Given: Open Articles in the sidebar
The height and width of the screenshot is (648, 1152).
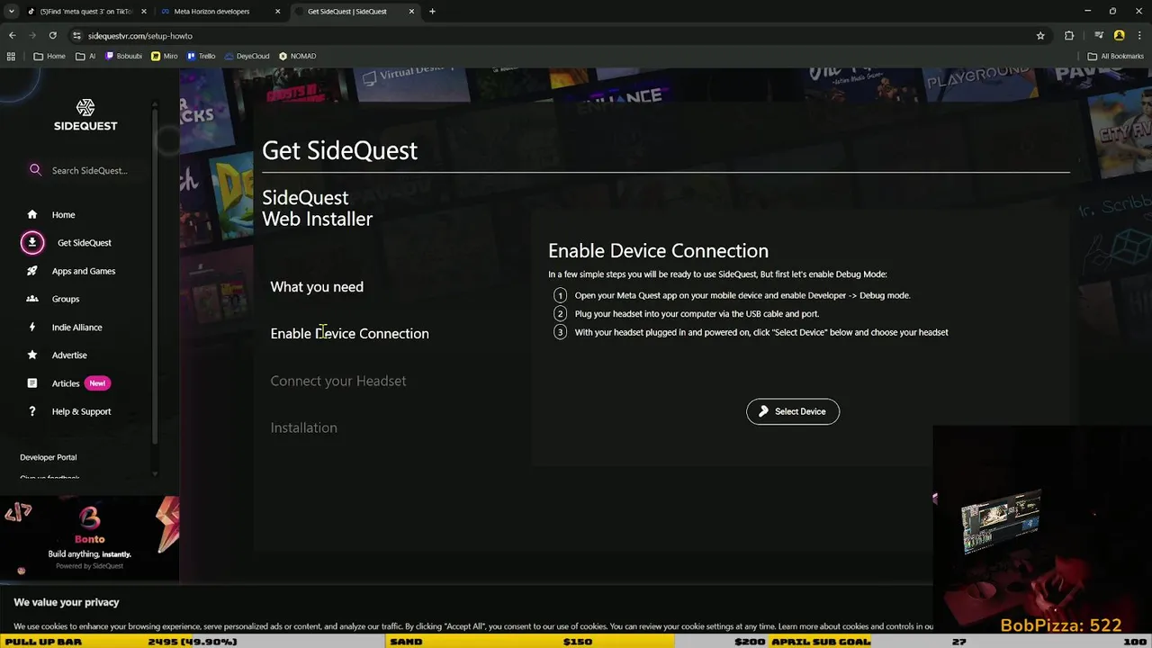Looking at the screenshot, I should (66, 383).
